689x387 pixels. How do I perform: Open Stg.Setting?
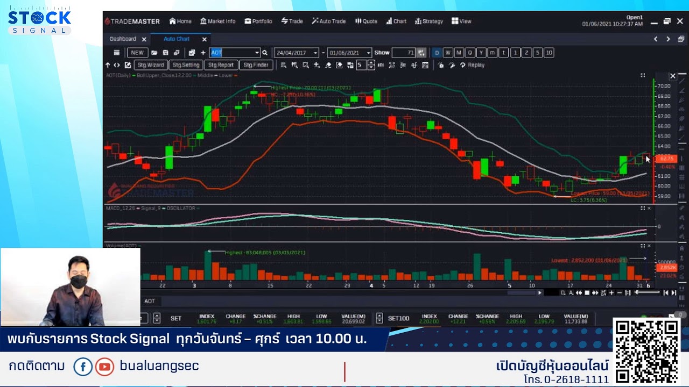pyautogui.click(x=186, y=65)
